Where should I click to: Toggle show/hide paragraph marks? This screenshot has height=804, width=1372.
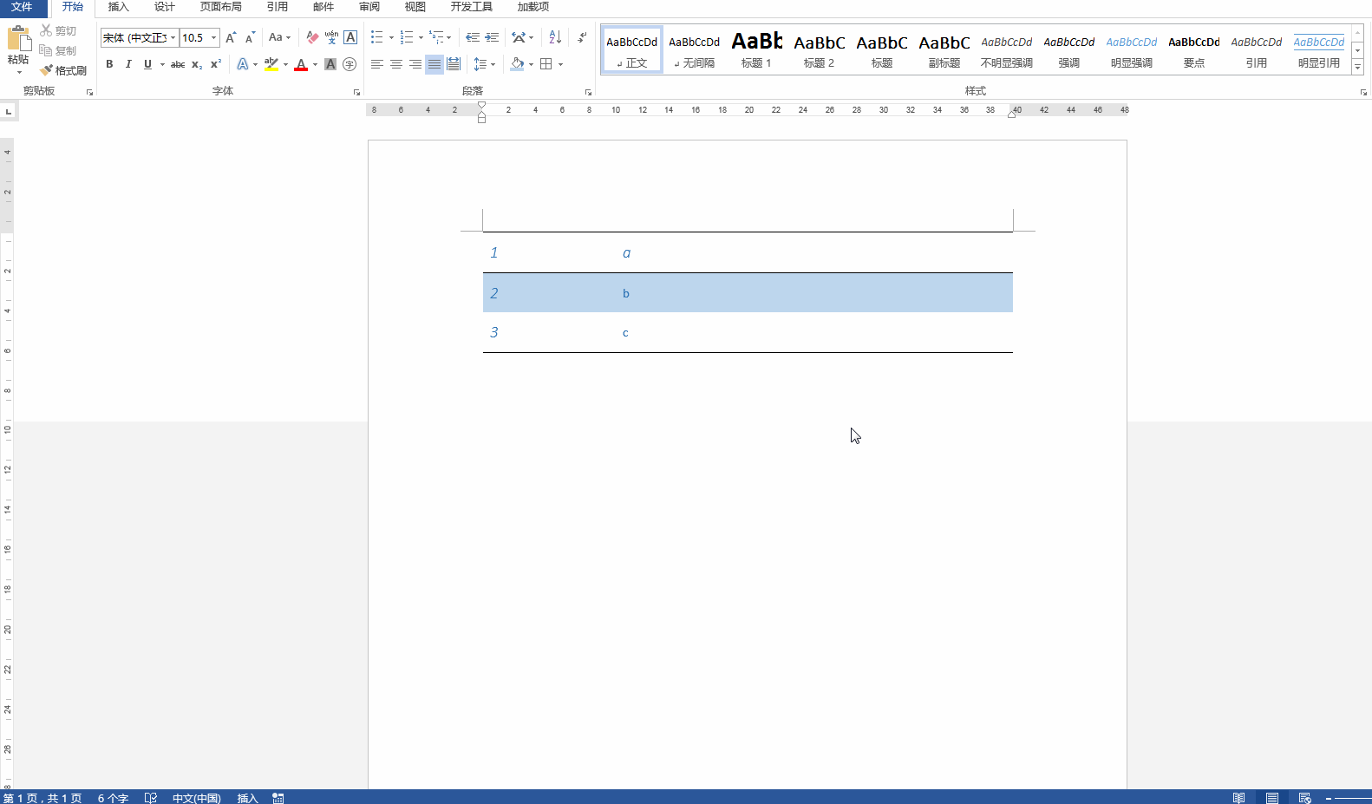pos(582,37)
